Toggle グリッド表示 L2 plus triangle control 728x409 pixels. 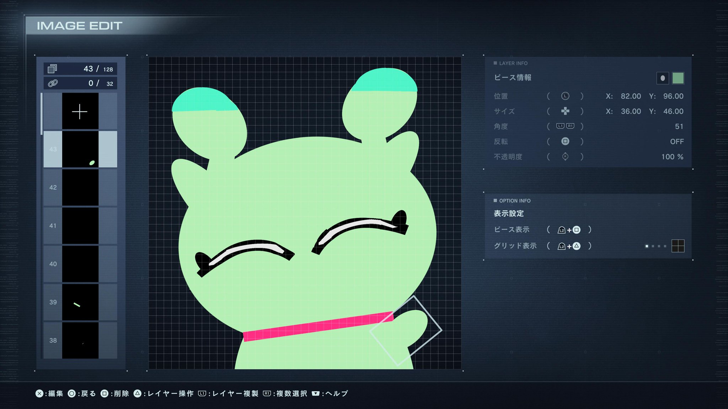(x=569, y=246)
